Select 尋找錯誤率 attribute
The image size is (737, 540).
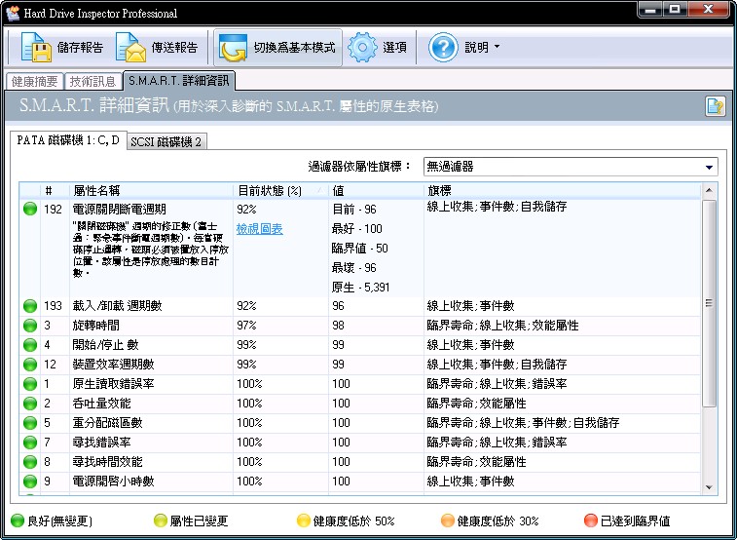[x=101, y=443]
